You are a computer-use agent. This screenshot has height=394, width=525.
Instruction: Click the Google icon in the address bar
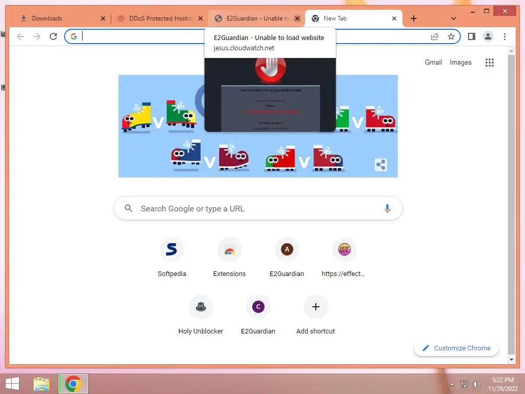[74, 36]
